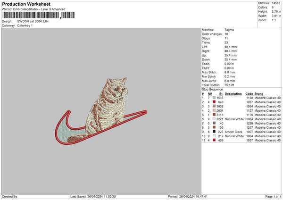283x200 pixels.
Task: Select the design name 'SWOSH cat 2604 3,8in'
Action: (x=33, y=21)
